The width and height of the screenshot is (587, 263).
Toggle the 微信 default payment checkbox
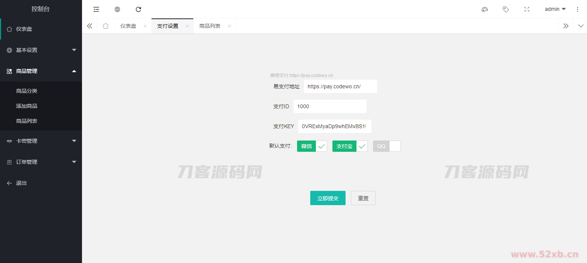point(312,146)
